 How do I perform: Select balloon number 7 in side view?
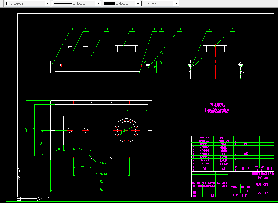click(x=233, y=29)
